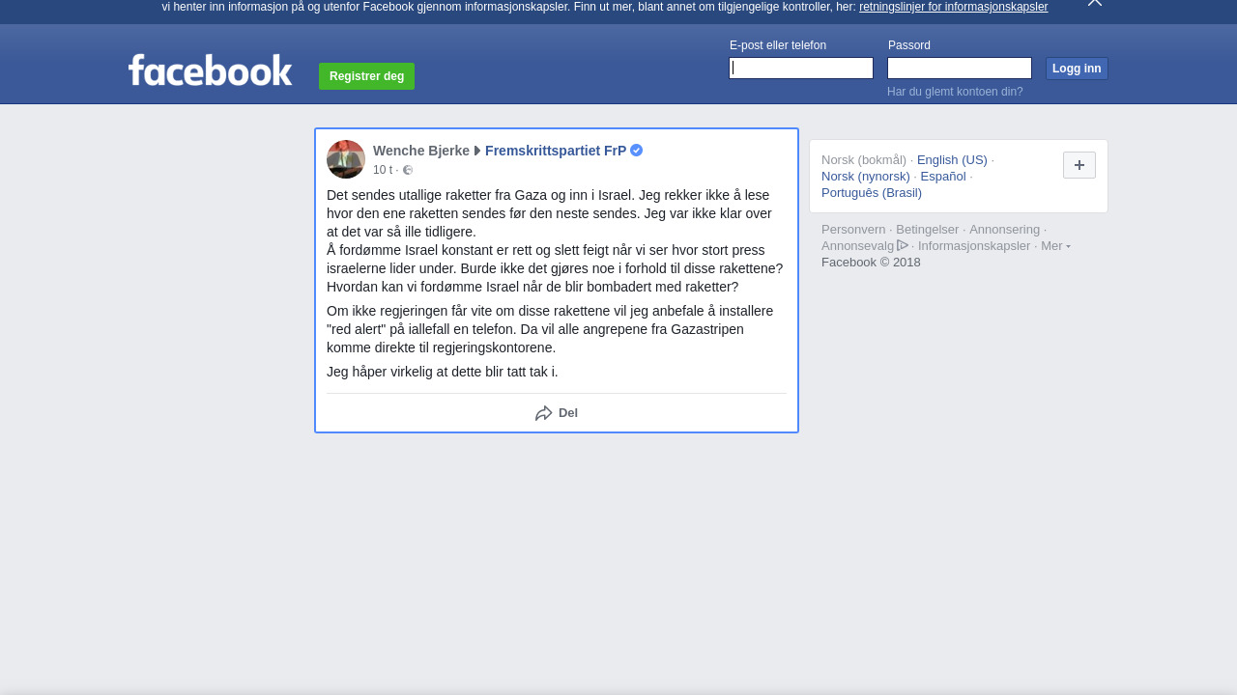Click the Del share arrow icon
Viewport: 1237px width, 695px height.
pyautogui.click(x=544, y=413)
